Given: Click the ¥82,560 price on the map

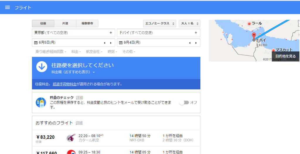Looking at the screenshot, I should click(262, 45).
